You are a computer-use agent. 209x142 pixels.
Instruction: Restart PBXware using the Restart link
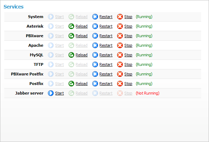coord(106,36)
